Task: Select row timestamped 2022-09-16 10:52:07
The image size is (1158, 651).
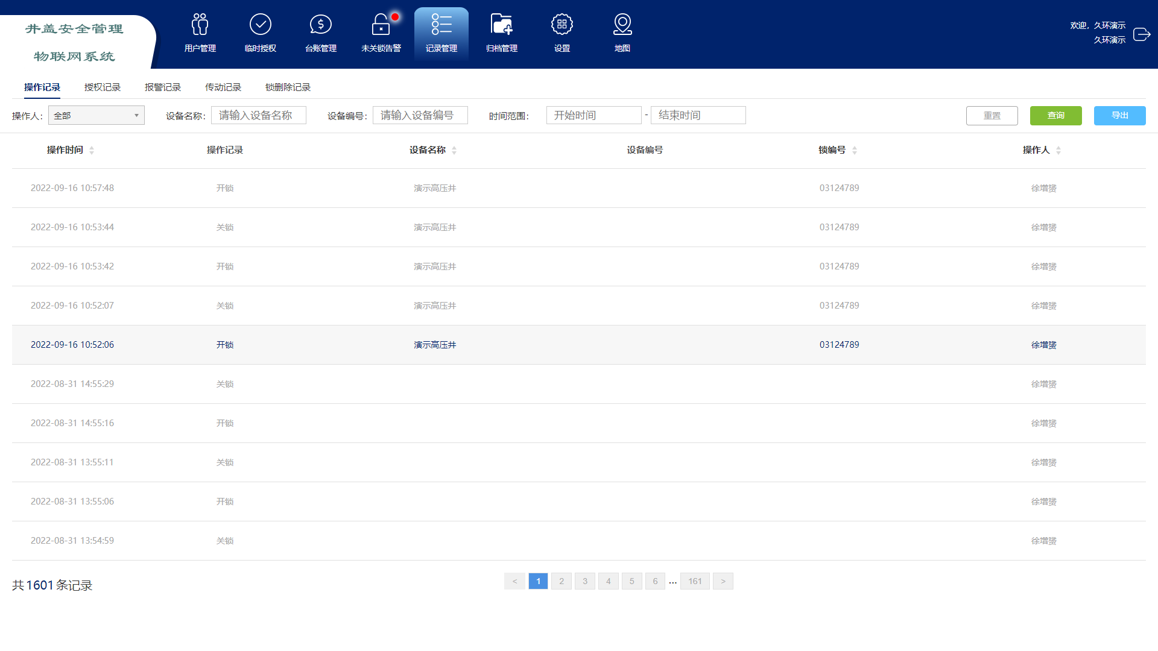Action: point(579,306)
